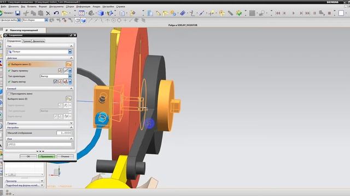This screenshot has width=350, height=196.
Task: Open the 'Файл' menu
Action: pos(3,7)
